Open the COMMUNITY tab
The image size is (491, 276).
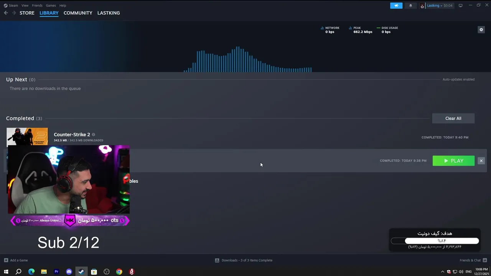78,13
